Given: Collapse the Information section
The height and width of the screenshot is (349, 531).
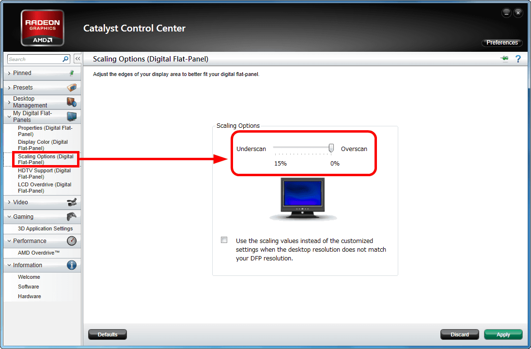Looking at the screenshot, I should 9,265.
